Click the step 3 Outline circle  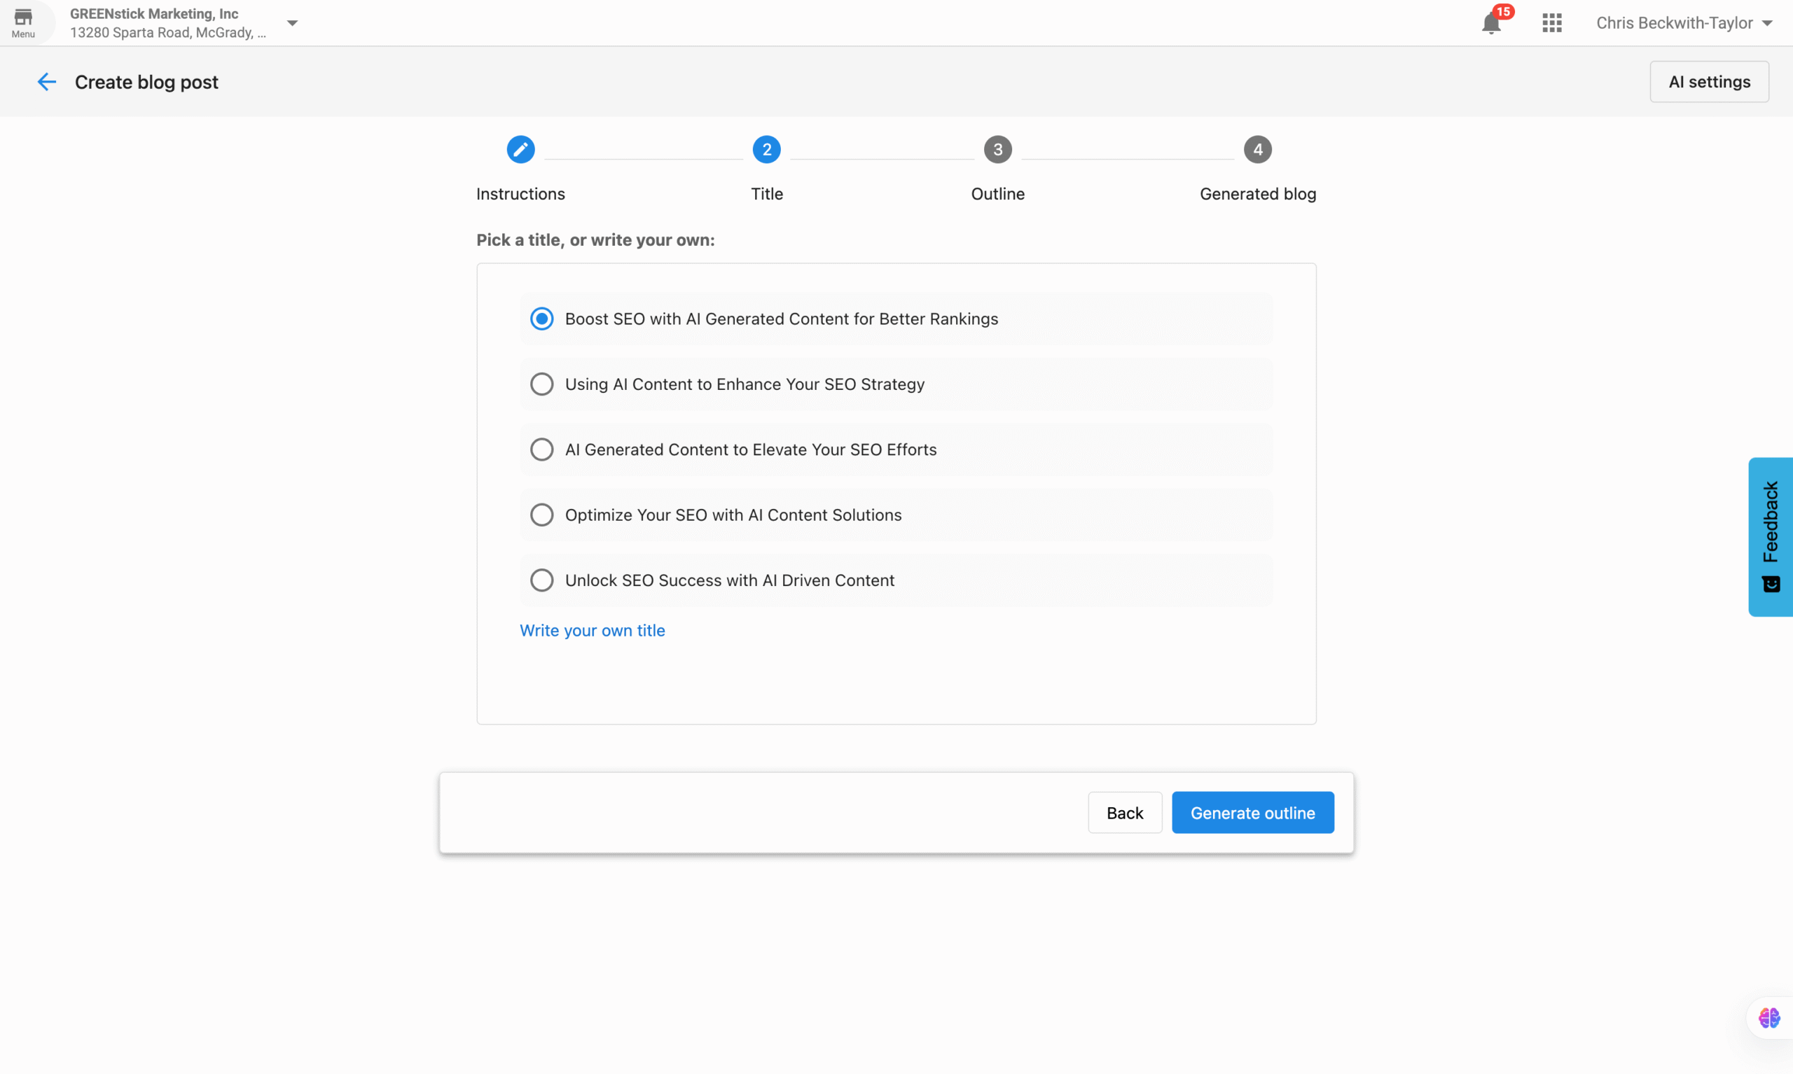click(997, 150)
